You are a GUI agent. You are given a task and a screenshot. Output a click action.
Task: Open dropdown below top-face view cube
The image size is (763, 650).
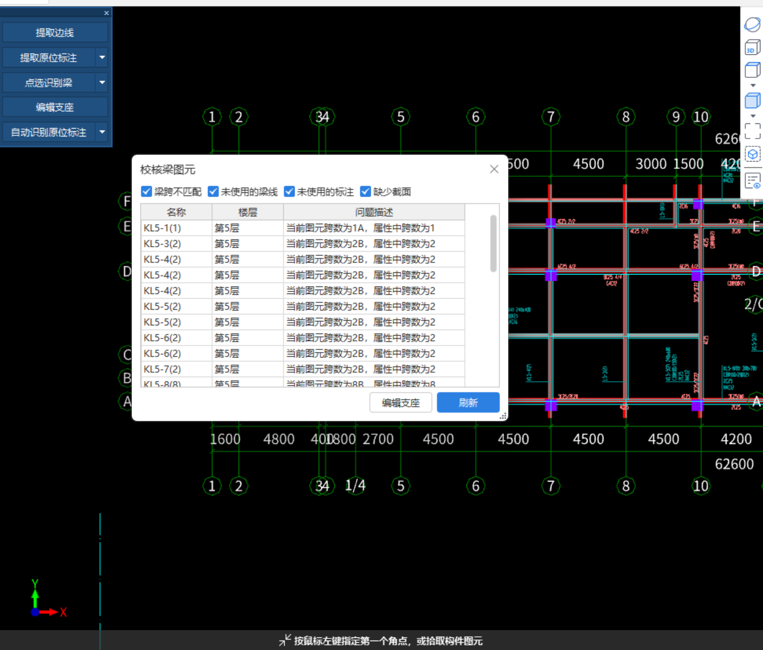pyautogui.click(x=753, y=85)
